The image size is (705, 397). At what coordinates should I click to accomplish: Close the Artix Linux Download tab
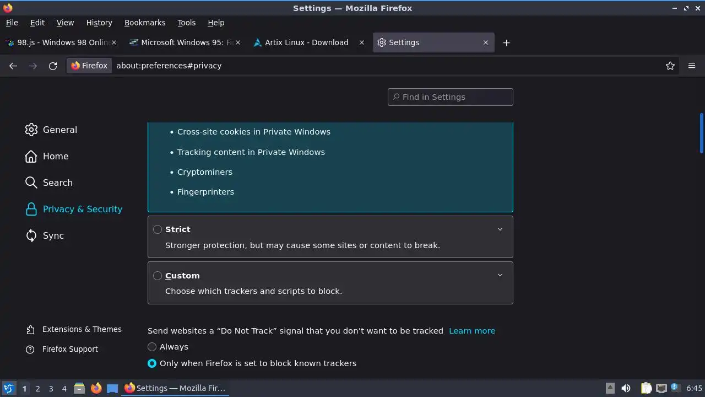pos(362,42)
